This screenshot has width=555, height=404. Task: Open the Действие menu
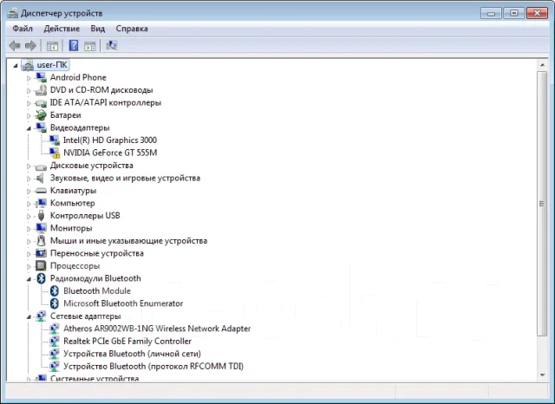62,29
